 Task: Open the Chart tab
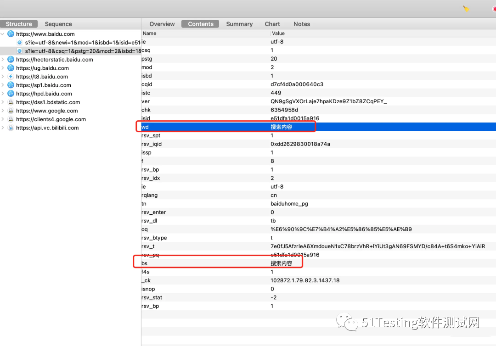point(272,24)
